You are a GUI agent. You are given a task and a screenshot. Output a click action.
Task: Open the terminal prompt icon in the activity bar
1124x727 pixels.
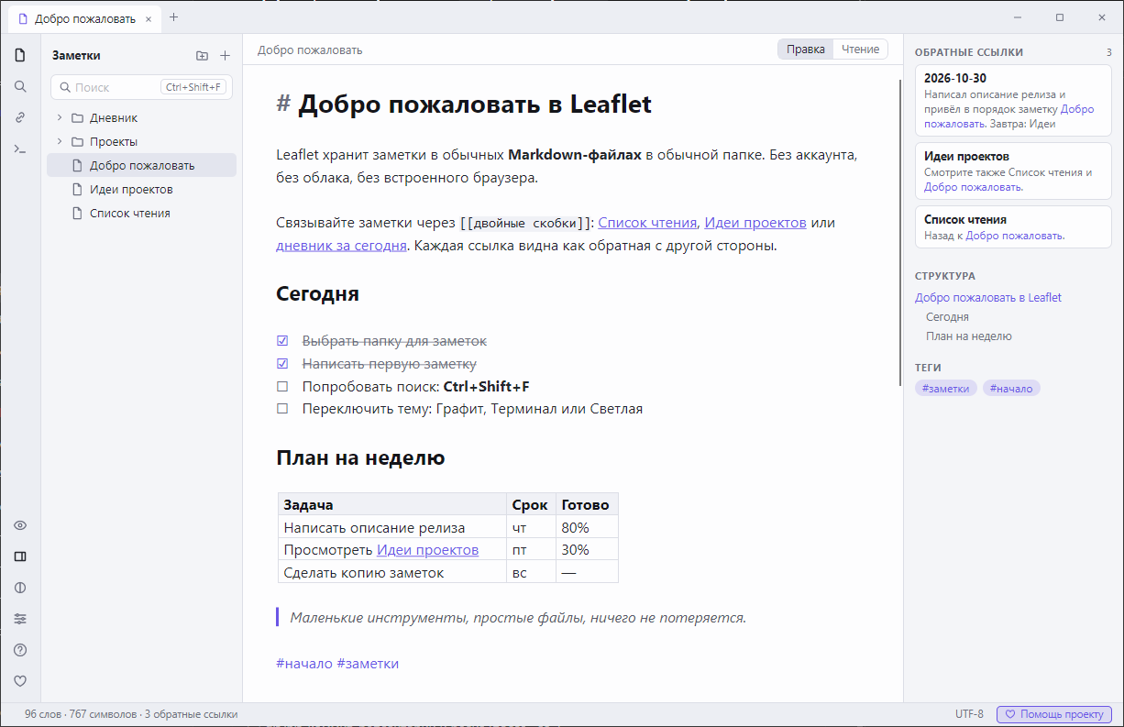(x=20, y=149)
